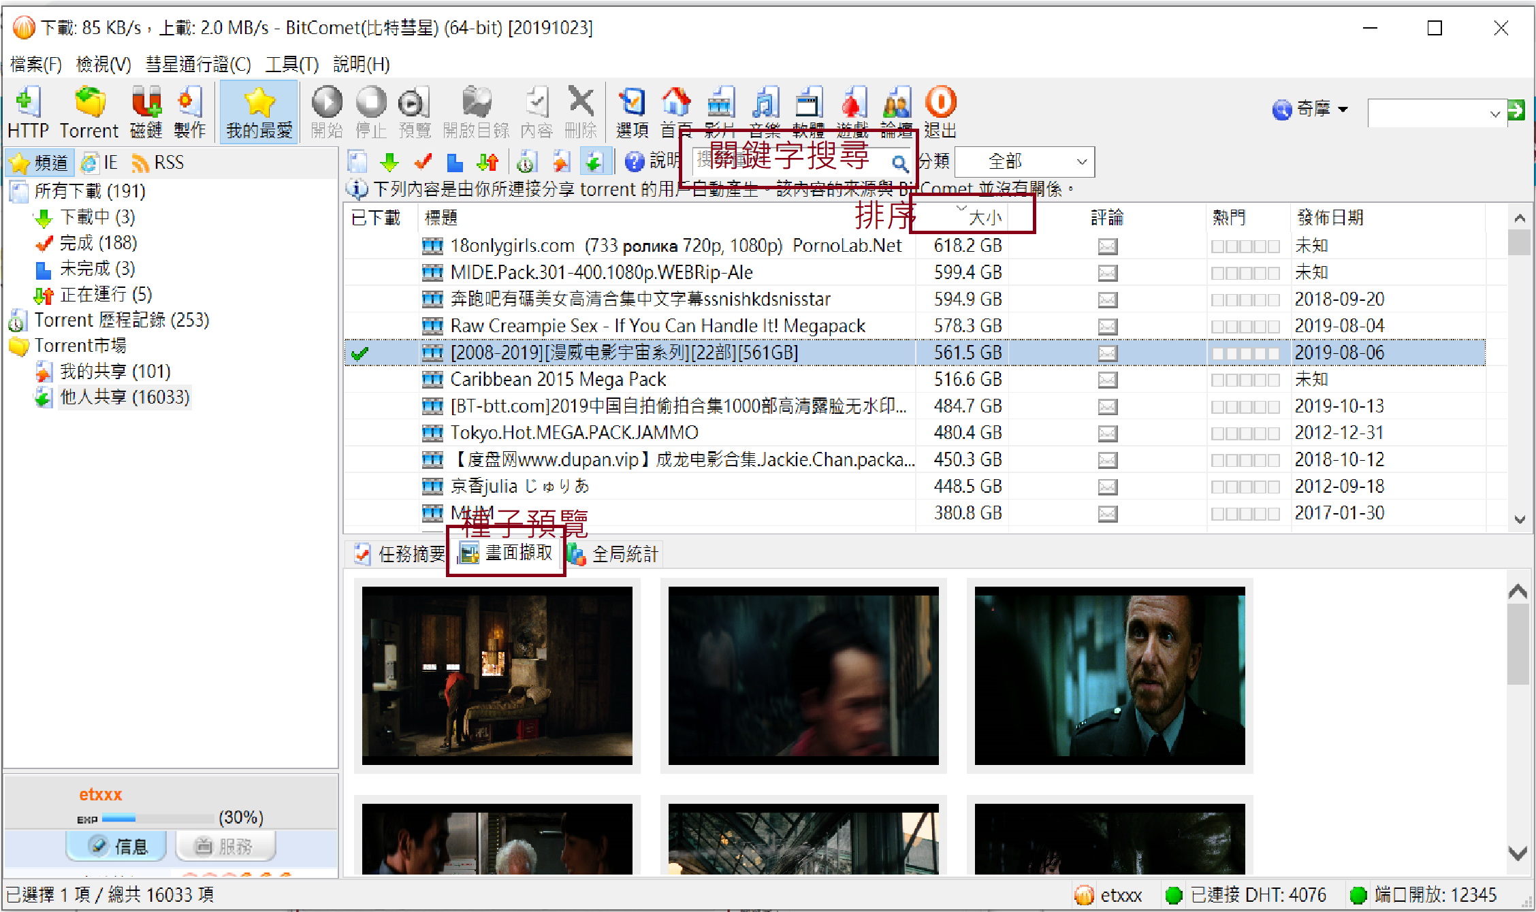Open a Torrent file from toolbar
This screenshot has height=912, width=1536.
(89, 113)
